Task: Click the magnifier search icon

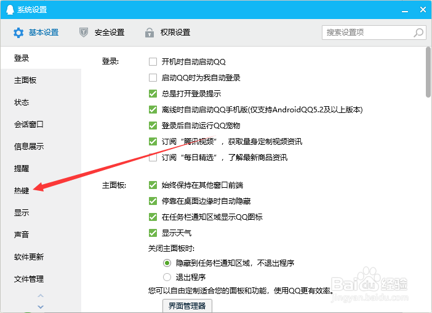Action: [418, 33]
